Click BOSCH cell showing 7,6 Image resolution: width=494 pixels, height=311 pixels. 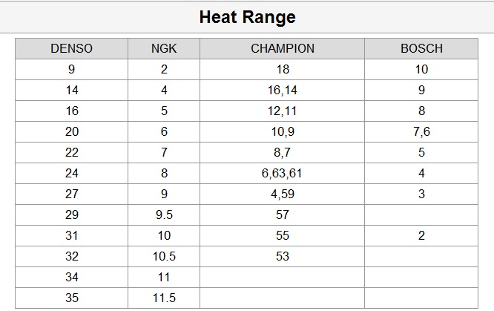pos(421,132)
